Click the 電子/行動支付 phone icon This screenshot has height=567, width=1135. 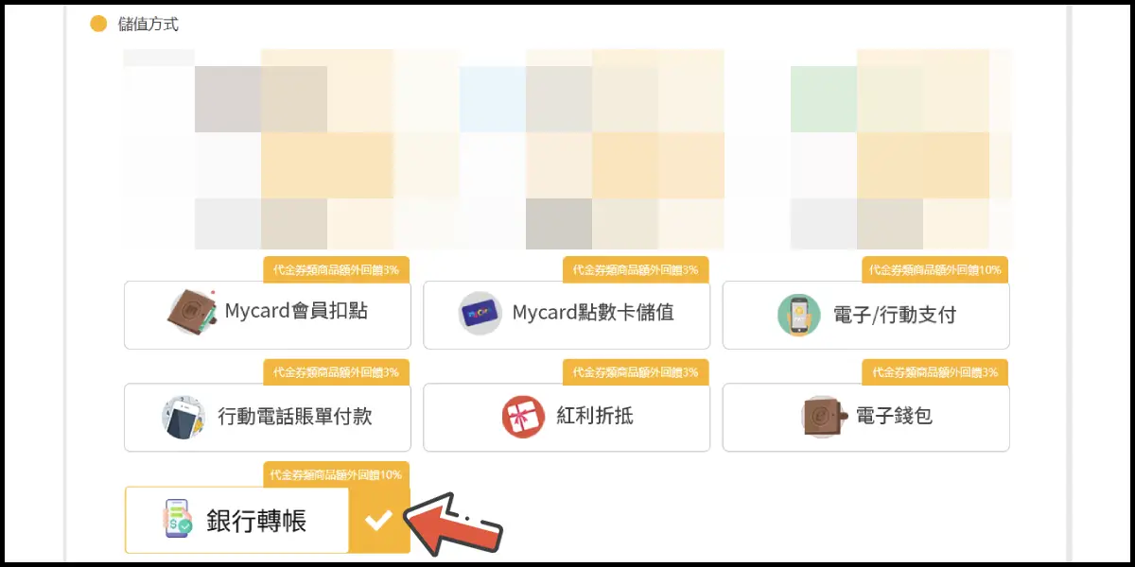point(799,315)
